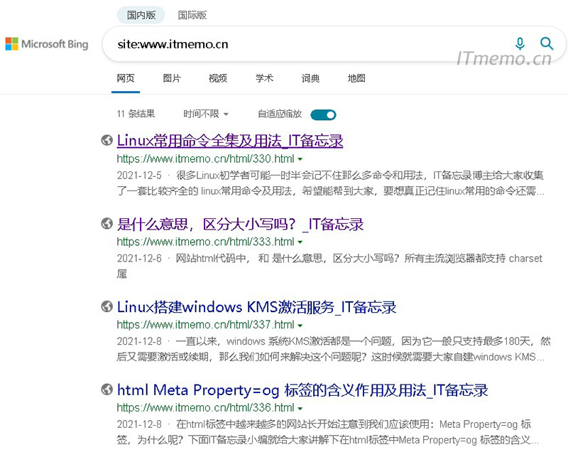Switch to the 视频 search tab

tap(218, 78)
